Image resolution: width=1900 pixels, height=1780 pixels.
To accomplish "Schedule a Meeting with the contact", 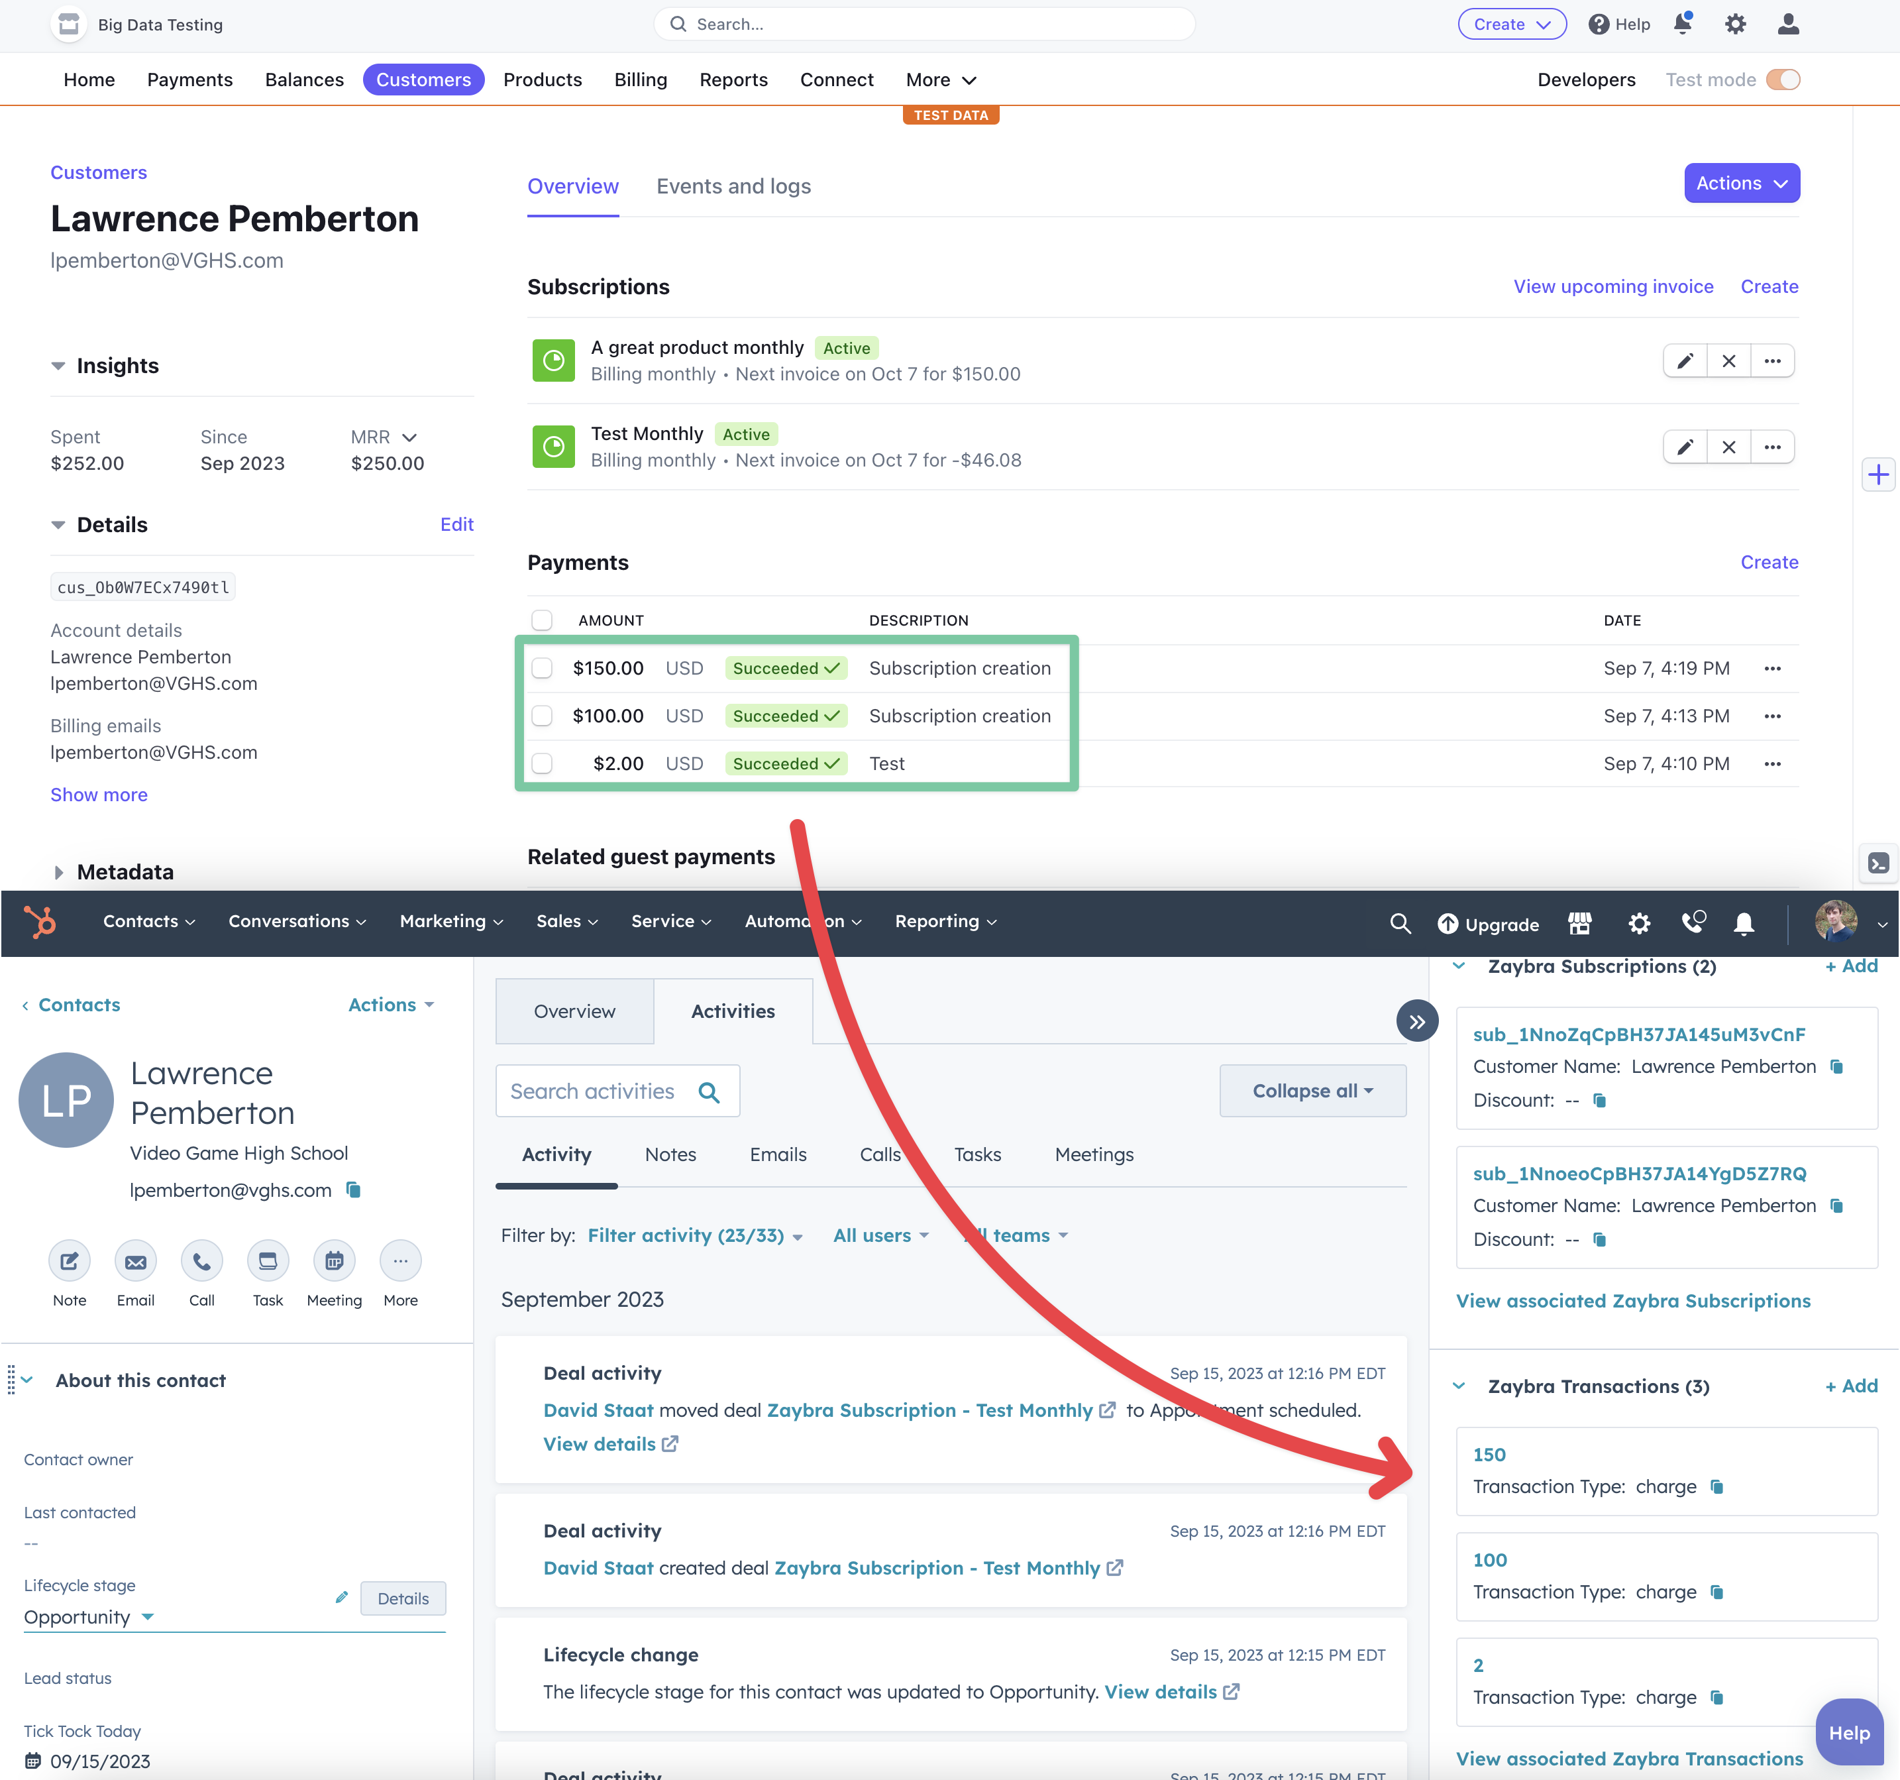I will [335, 1261].
